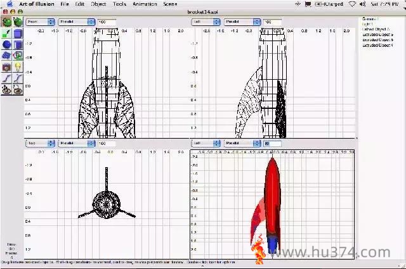Select the Create Sphere tool
The image size is (406, 269).
click(6, 45)
